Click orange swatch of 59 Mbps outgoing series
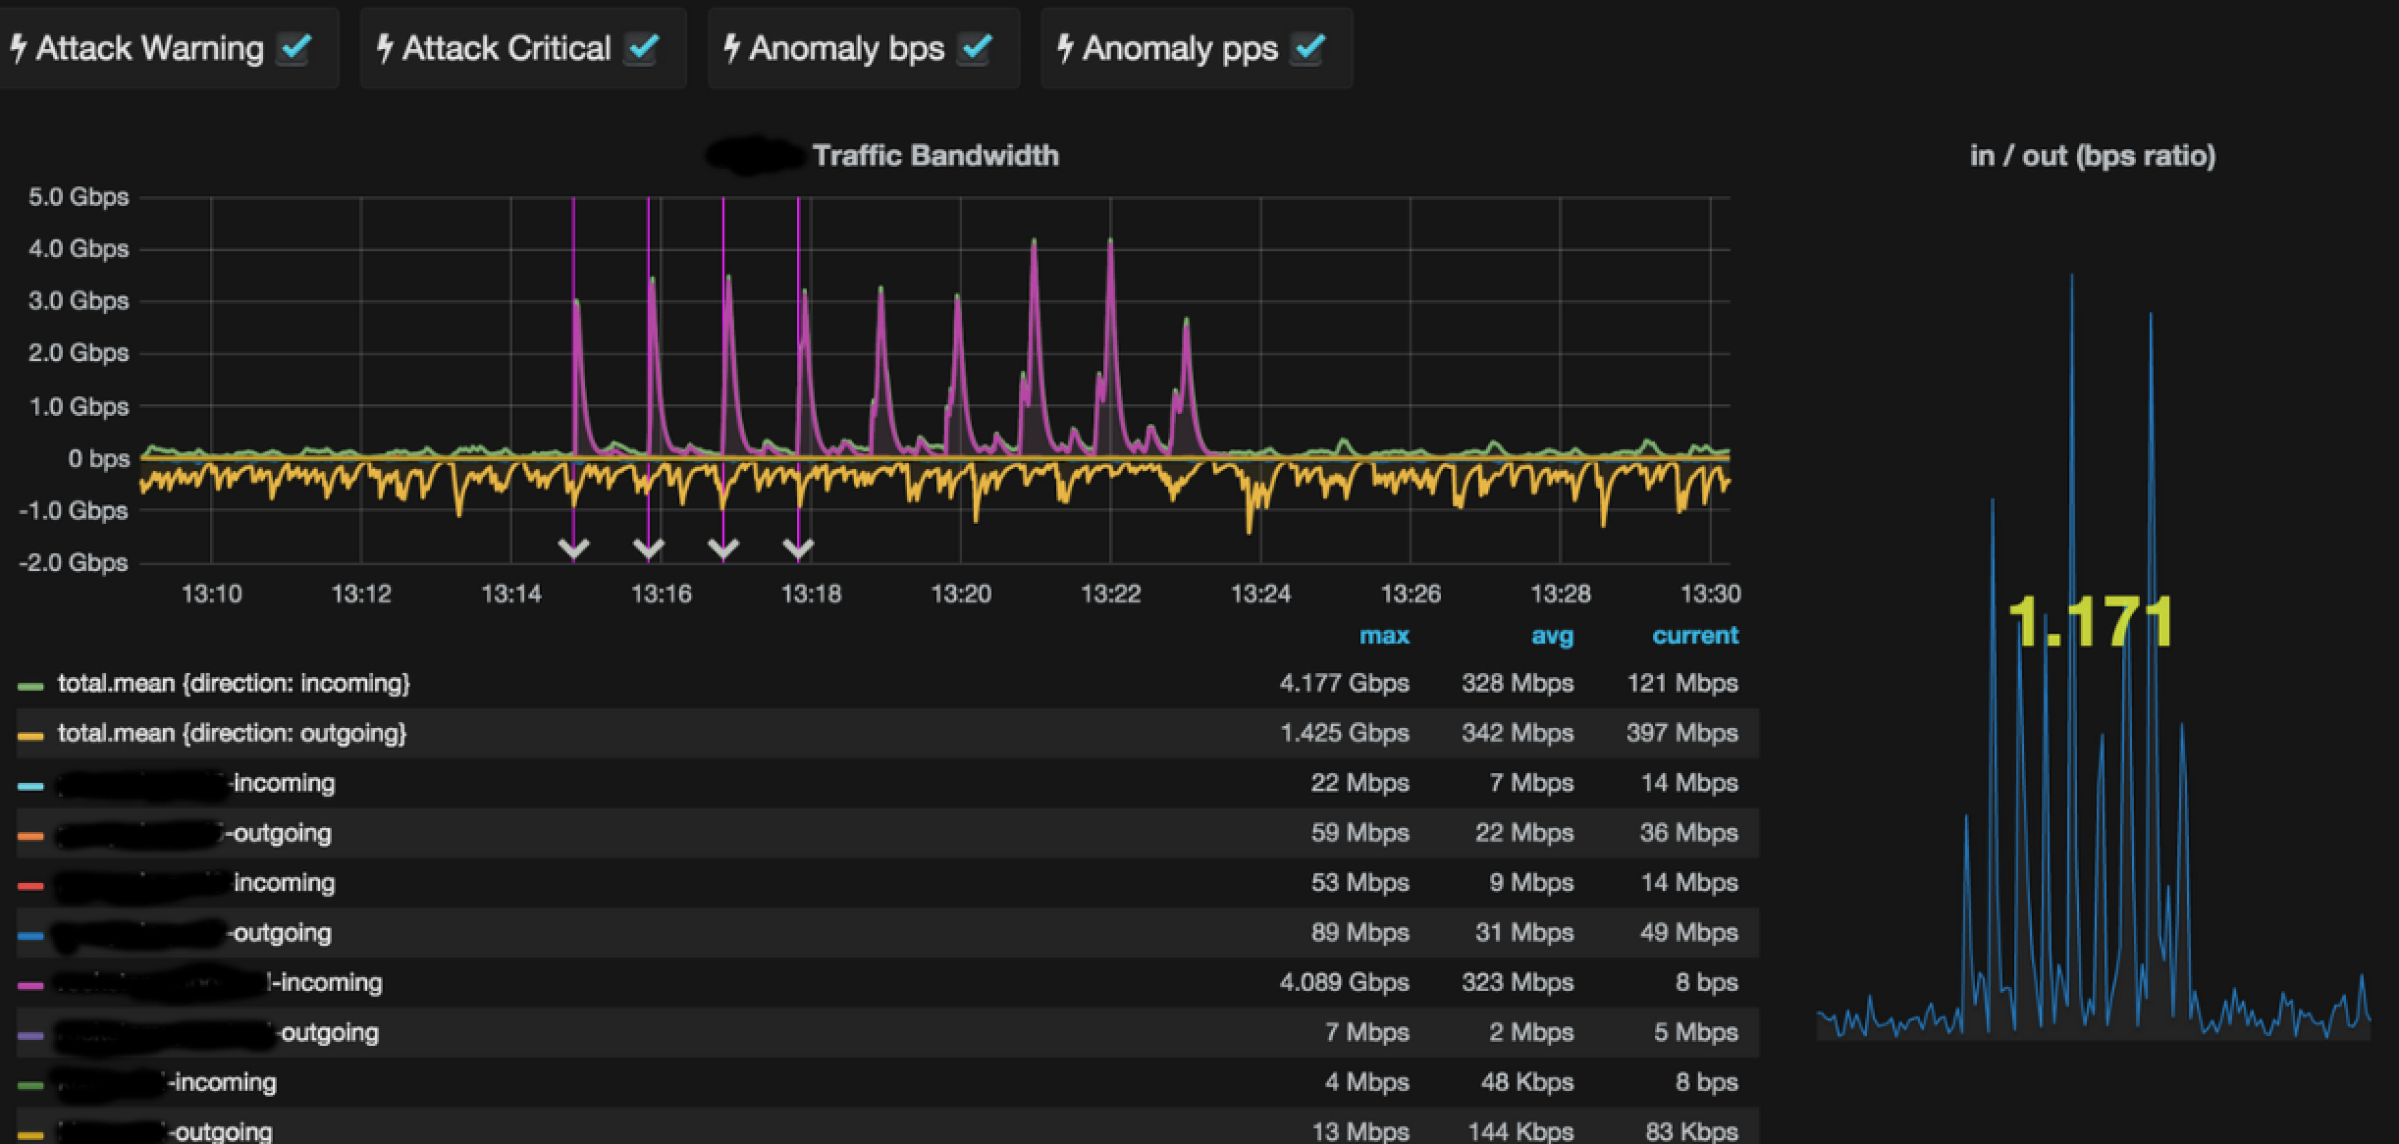The image size is (2399, 1144). click(30, 836)
